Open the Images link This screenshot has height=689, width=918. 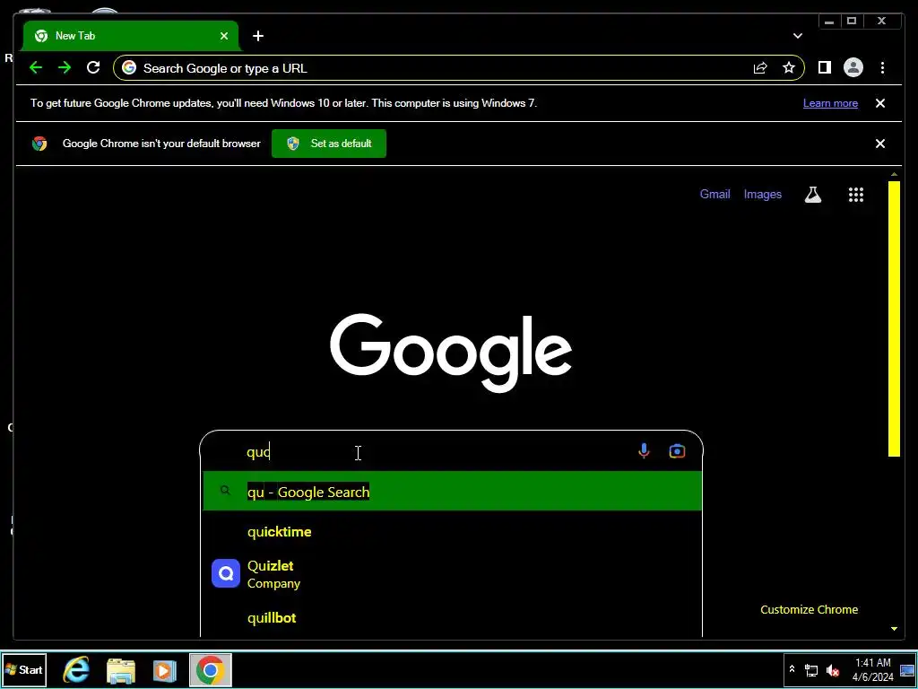(762, 195)
